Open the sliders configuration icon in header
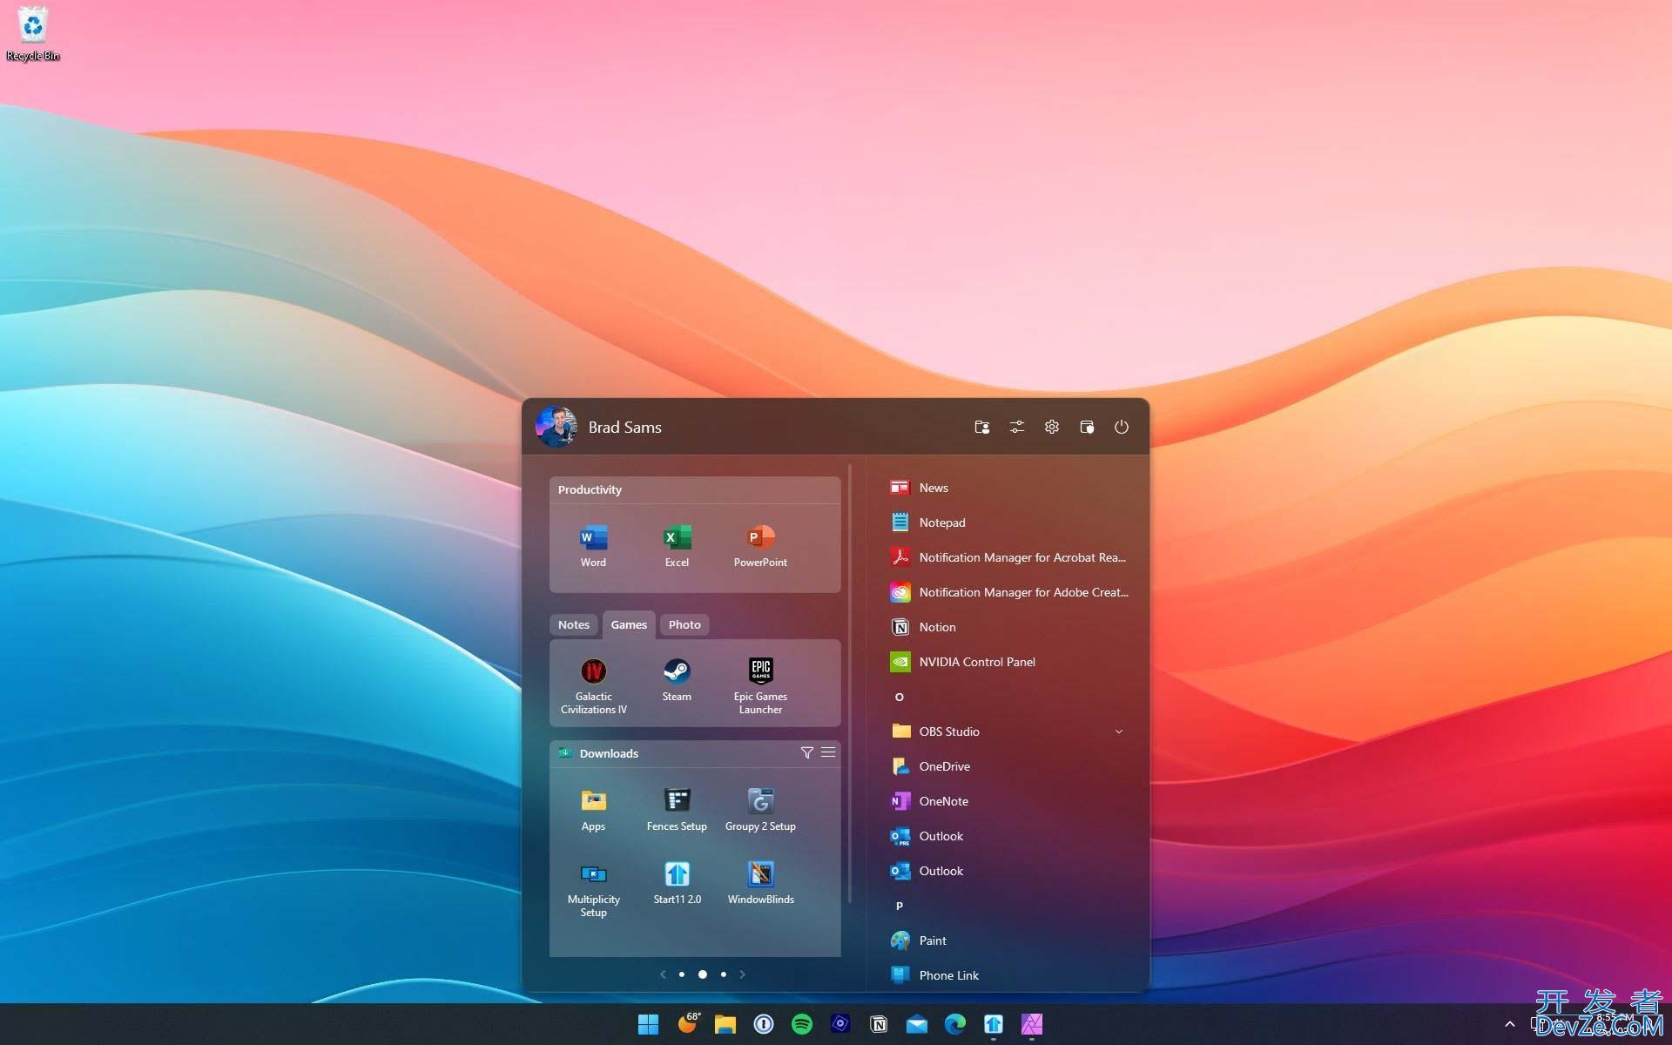Viewport: 1672px width, 1045px height. (x=1017, y=427)
